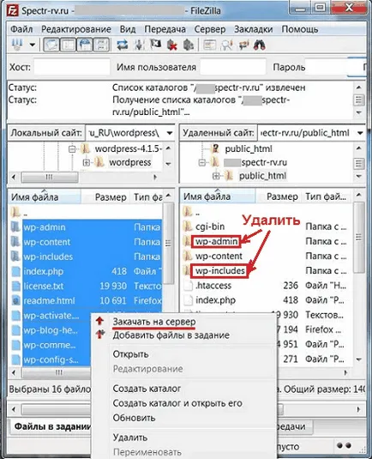This screenshot has height=459, width=372.
Task: Focus the Хост input field
Action: pos(72,67)
